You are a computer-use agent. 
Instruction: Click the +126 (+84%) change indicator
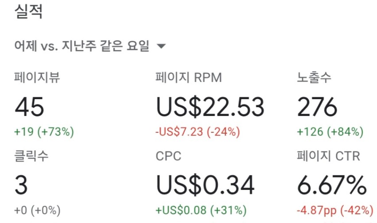point(330,132)
